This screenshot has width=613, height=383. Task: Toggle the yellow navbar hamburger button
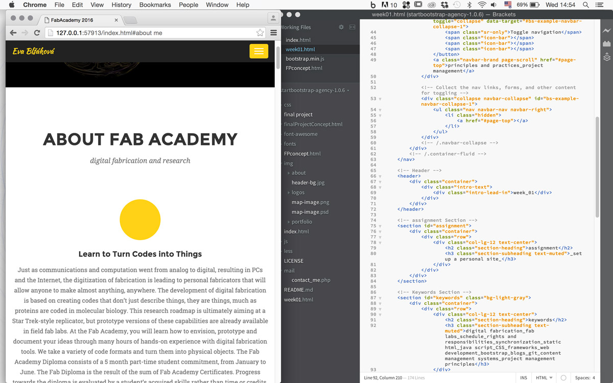coord(259,51)
